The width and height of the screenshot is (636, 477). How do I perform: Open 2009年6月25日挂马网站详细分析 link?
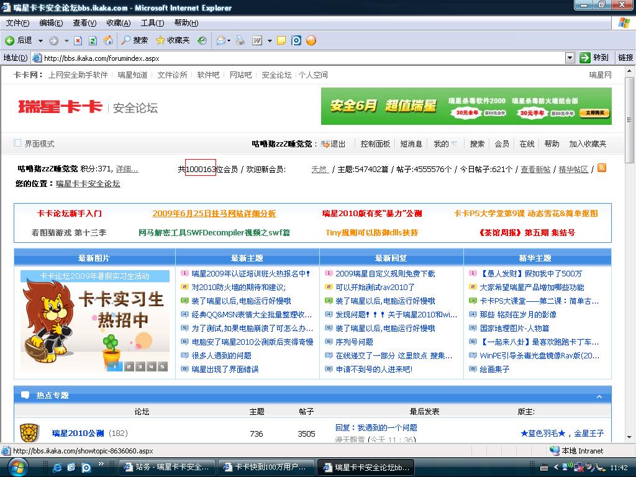(x=214, y=214)
